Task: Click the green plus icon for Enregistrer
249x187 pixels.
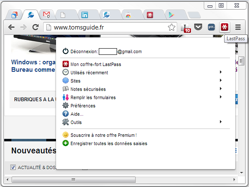Action: coord(66,143)
